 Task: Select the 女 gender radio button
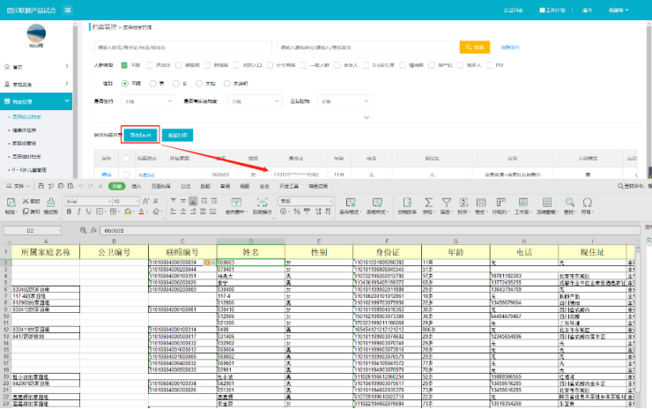click(178, 83)
